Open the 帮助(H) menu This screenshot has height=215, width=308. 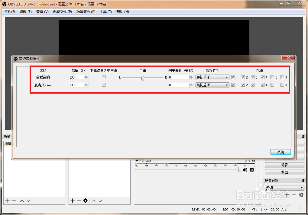point(123,12)
